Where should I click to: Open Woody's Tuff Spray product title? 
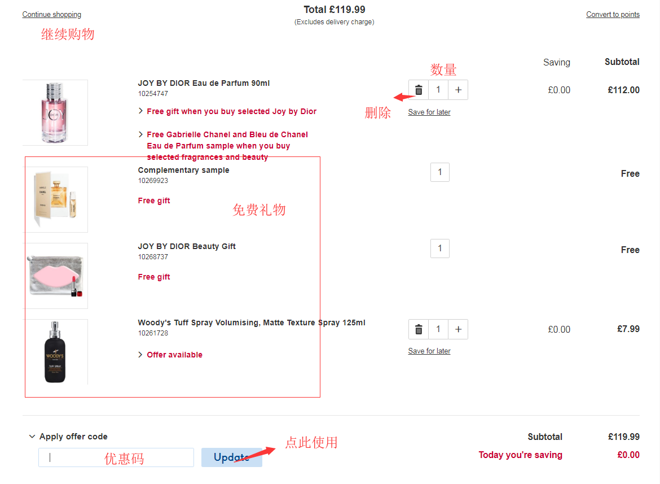click(252, 322)
